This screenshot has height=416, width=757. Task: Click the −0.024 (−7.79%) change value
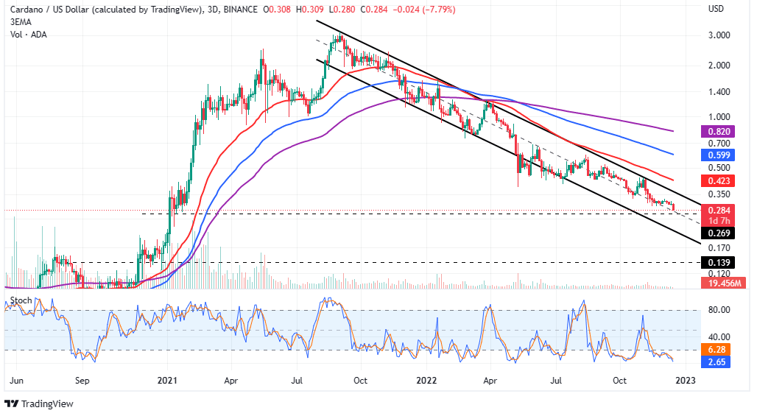423,9
